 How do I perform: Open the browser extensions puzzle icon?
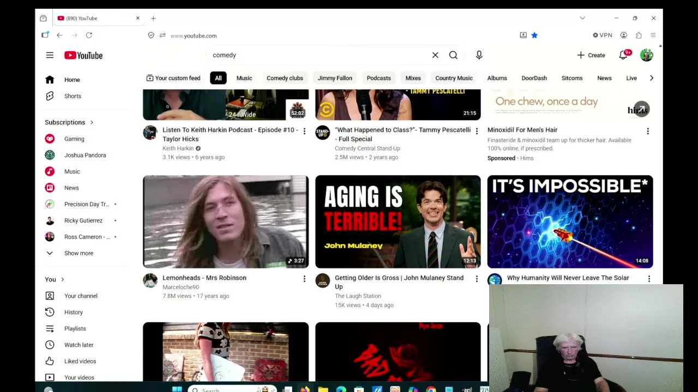point(639,35)
